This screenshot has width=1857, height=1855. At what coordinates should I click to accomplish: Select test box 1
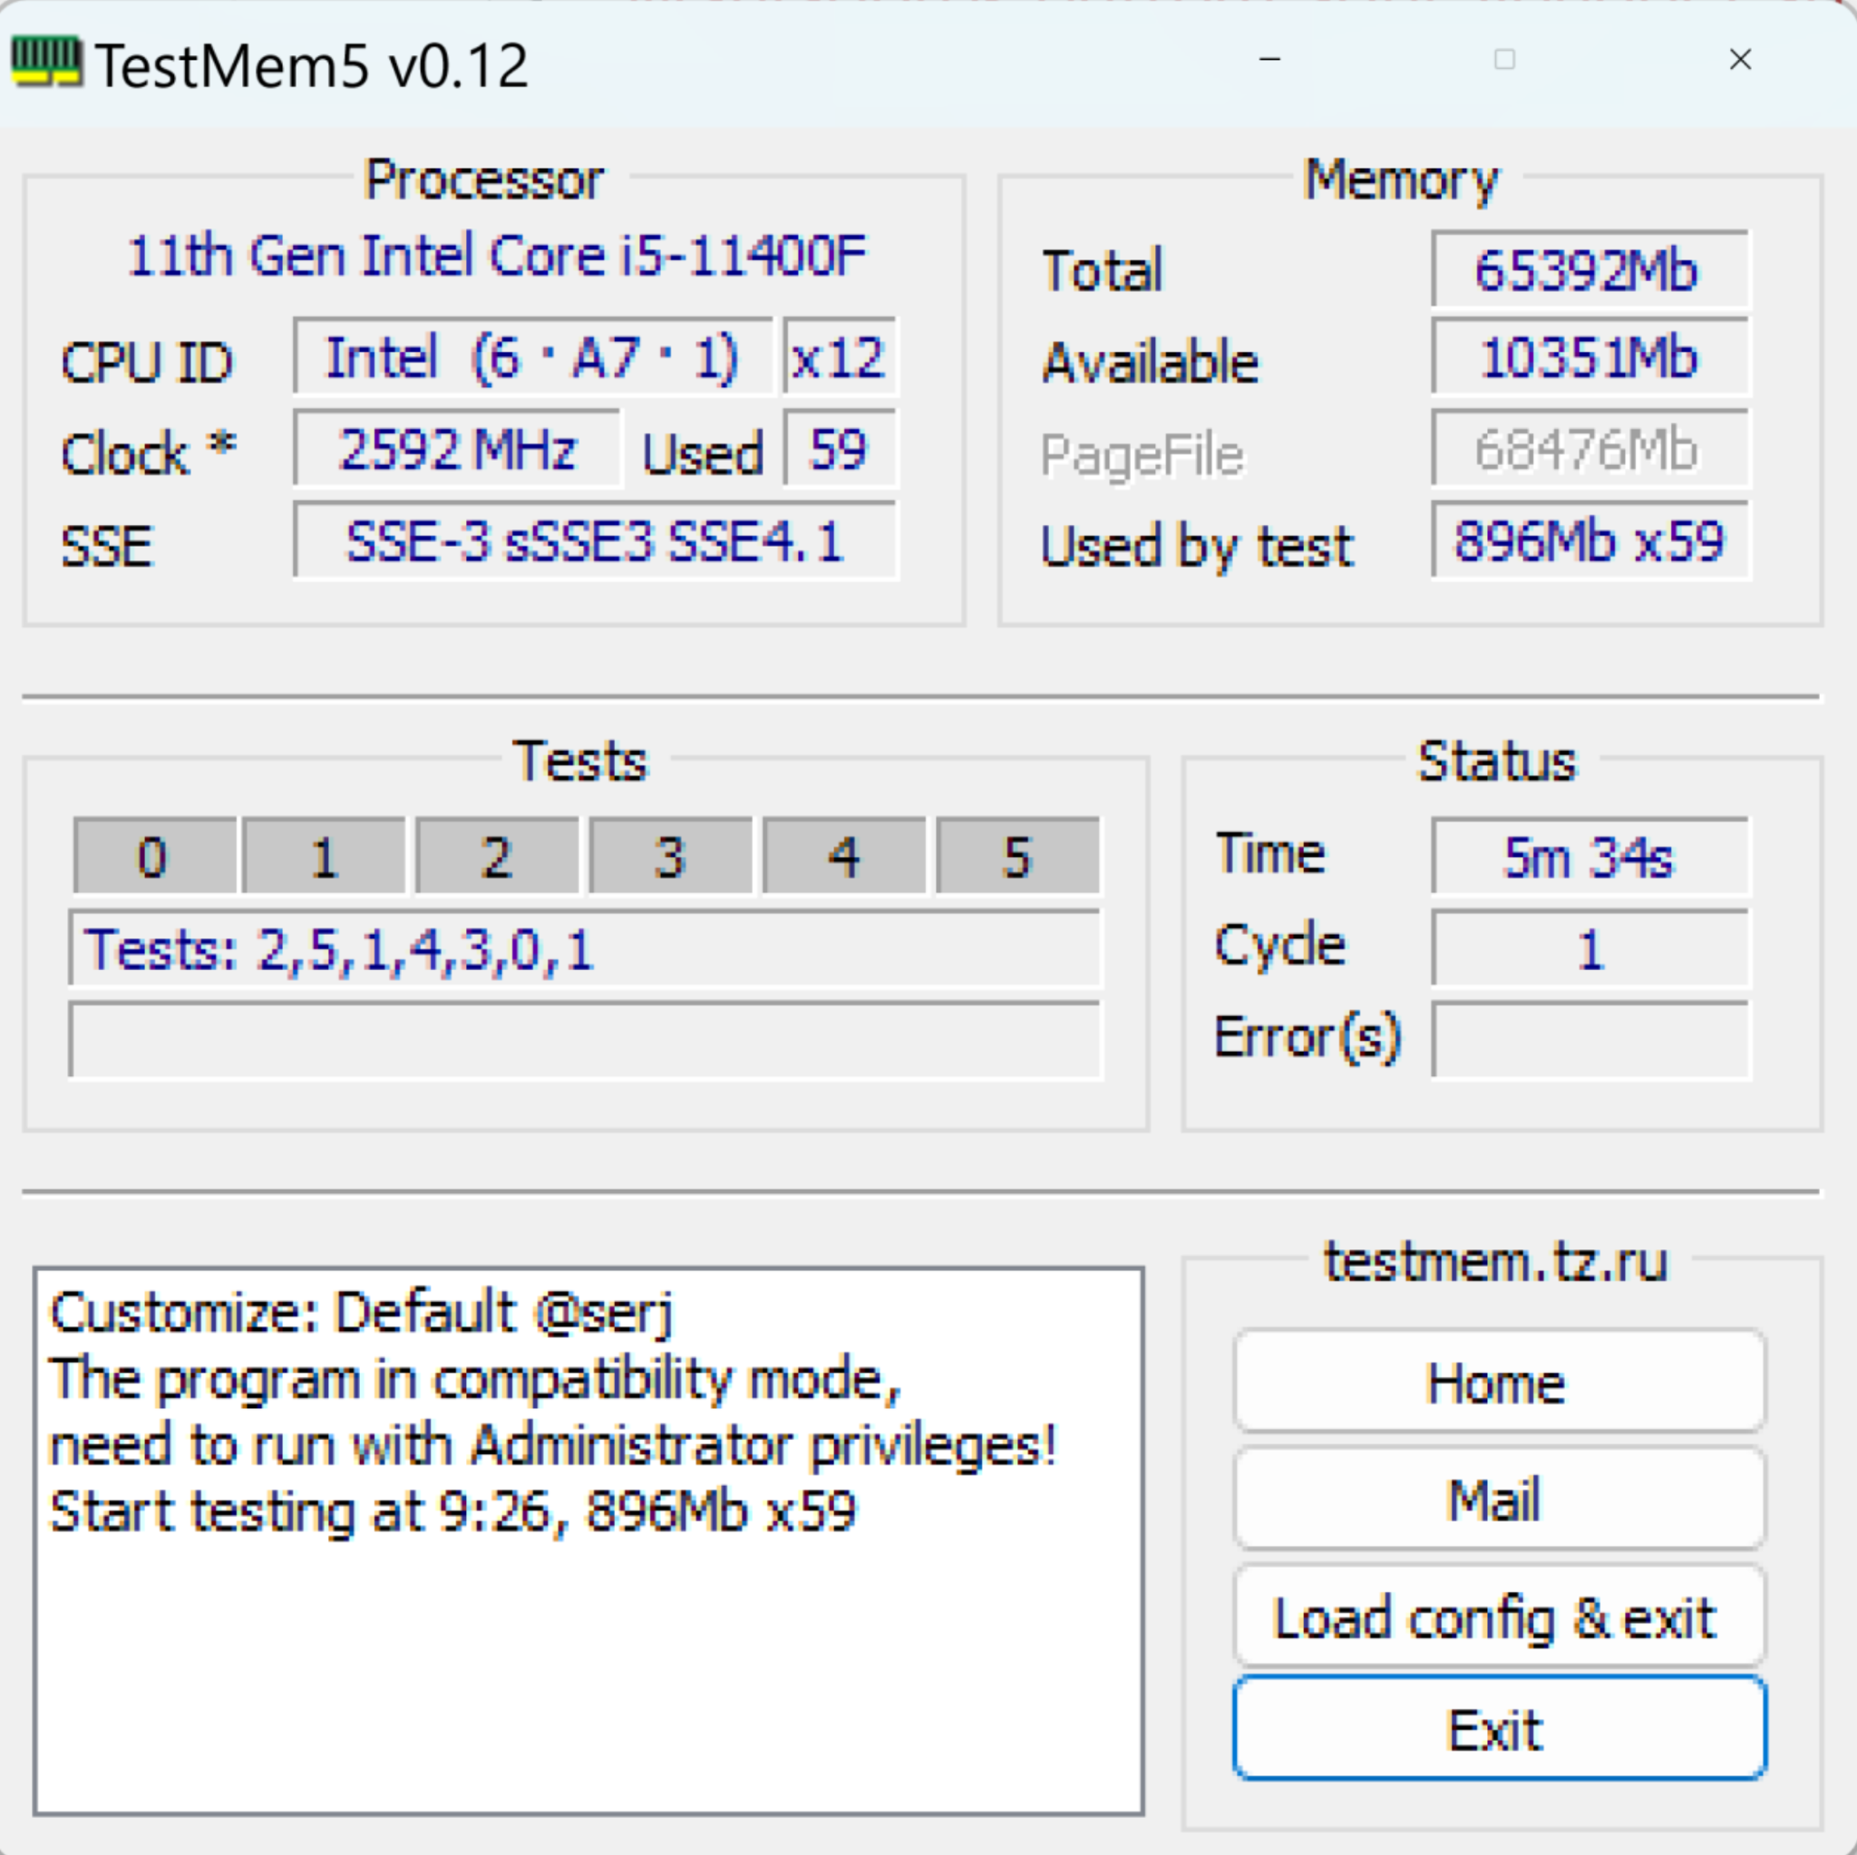pos(325,855)
